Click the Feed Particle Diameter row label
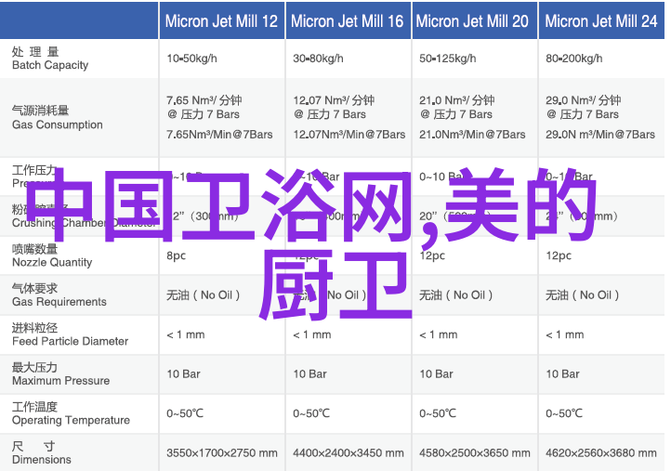The width and height of the screenshot is (671, 471). click(x=70, y=334)
